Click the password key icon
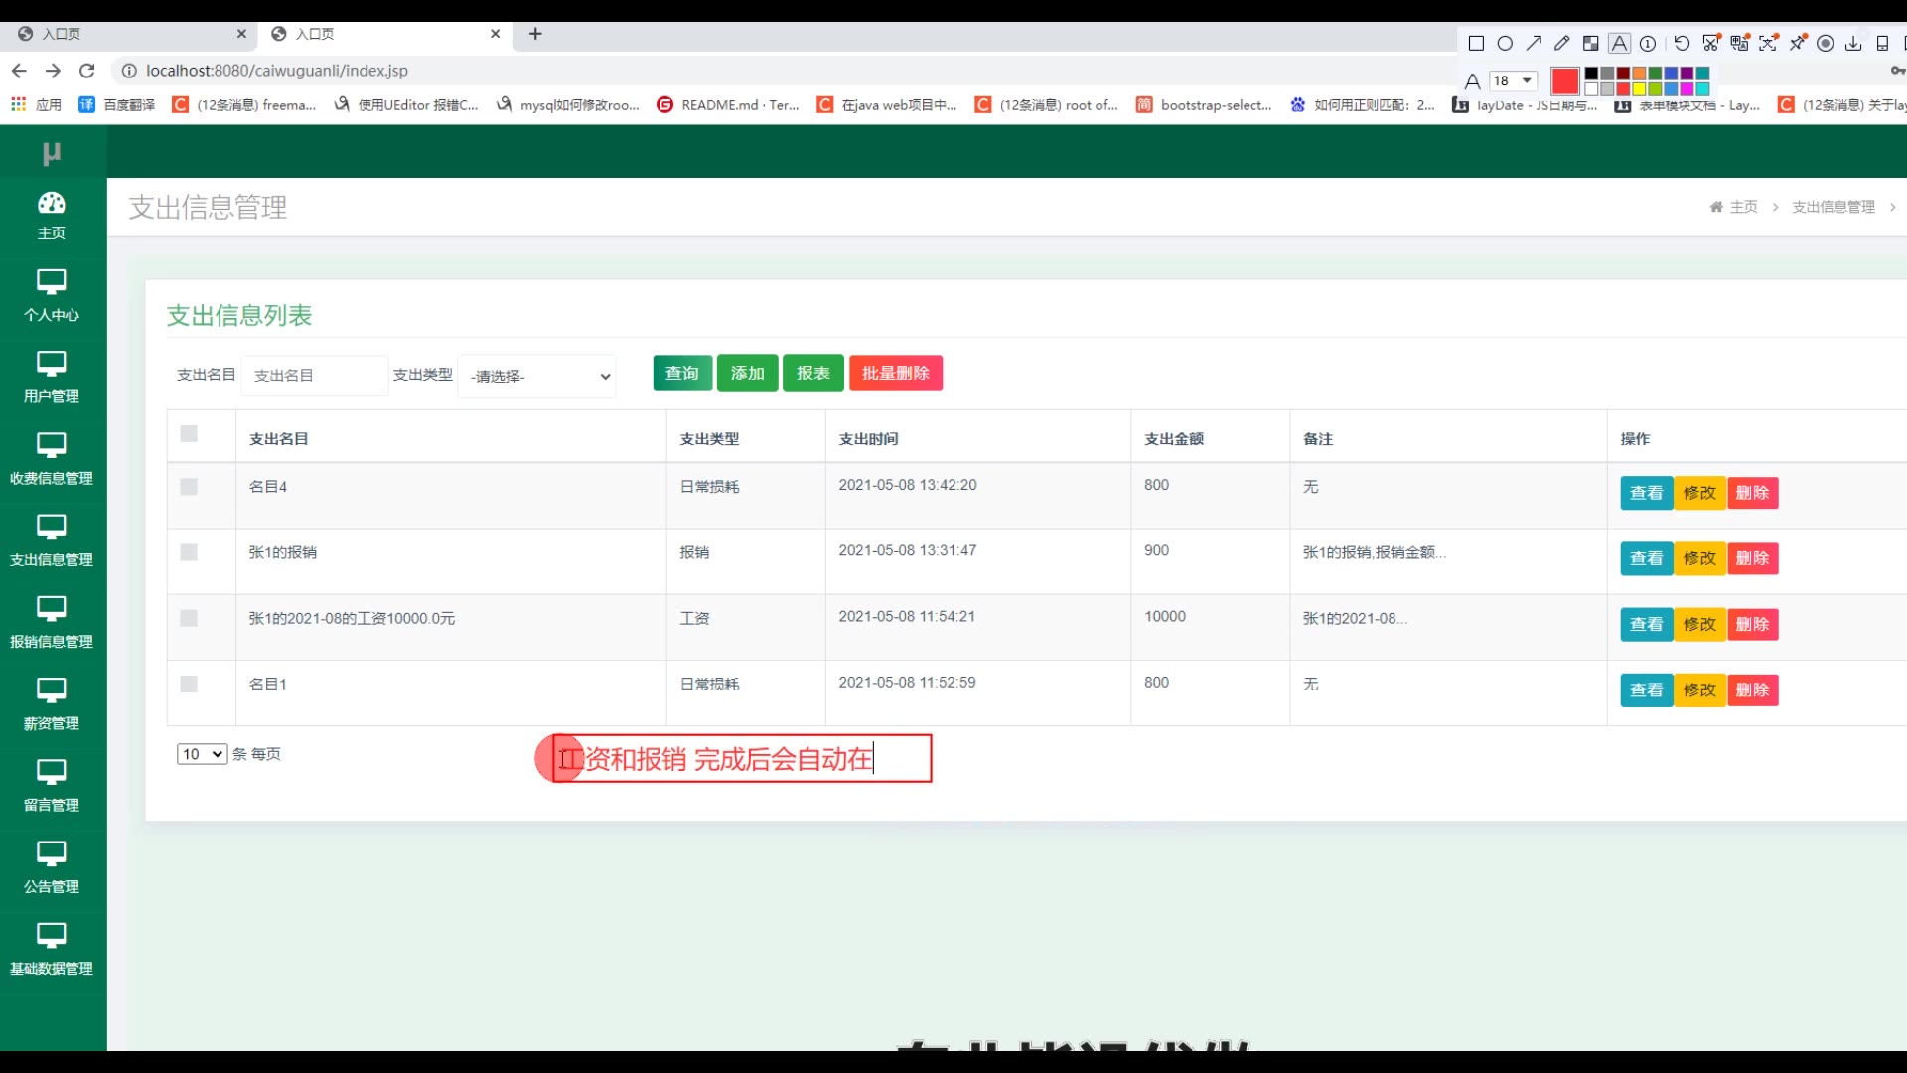The image size is (1907, 1073). pos(1897,71)
